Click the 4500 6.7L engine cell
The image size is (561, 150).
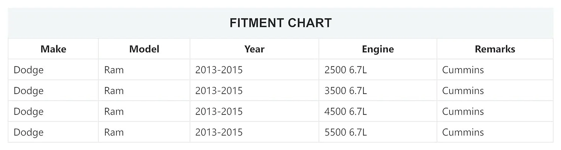click(x=346, y=112)
